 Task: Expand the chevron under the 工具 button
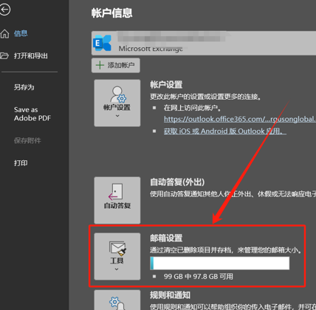117,269
